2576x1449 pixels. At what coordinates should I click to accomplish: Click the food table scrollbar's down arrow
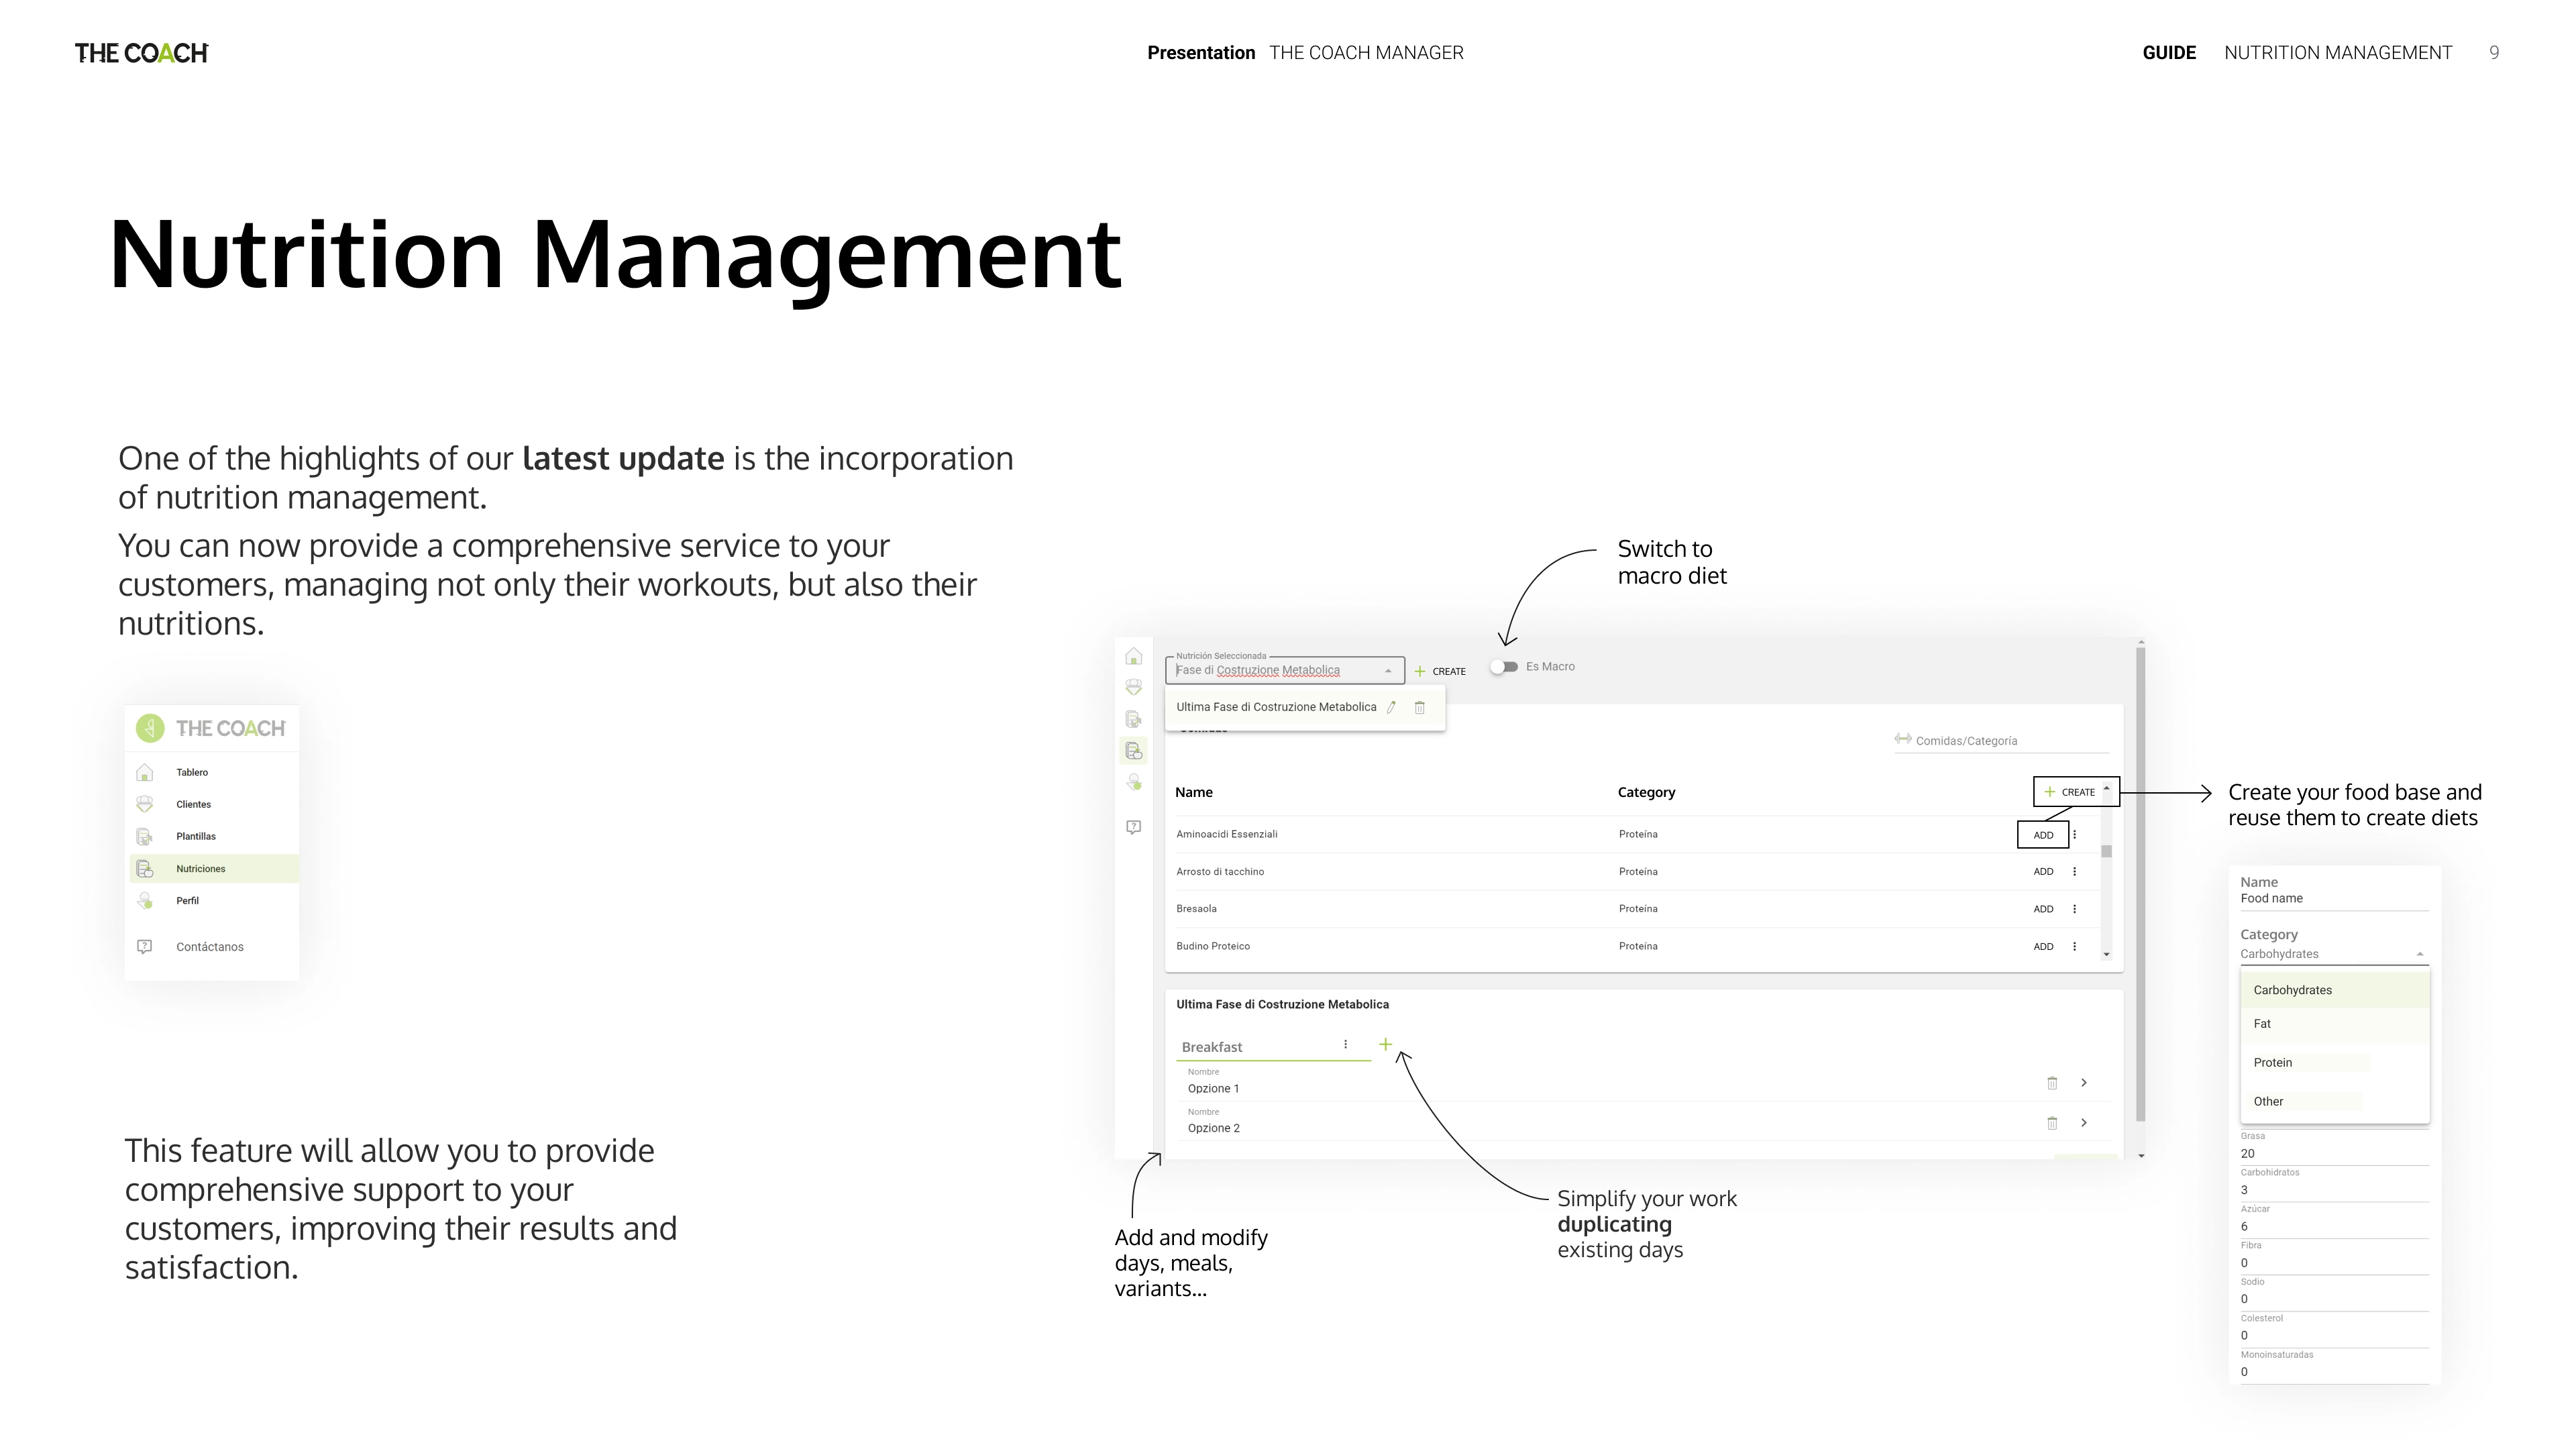click(2106, 954)
